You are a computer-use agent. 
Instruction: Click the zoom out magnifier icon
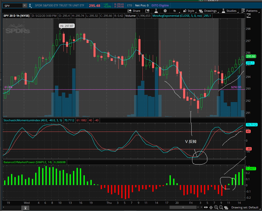pos(221,207)
